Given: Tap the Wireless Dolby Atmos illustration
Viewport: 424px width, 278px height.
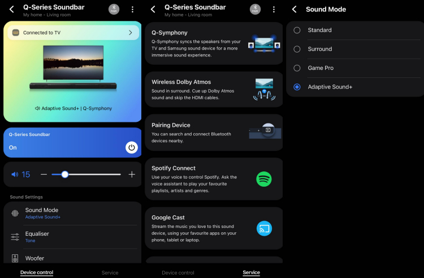Looking at the screenshot, I should [x=264, y=89].
